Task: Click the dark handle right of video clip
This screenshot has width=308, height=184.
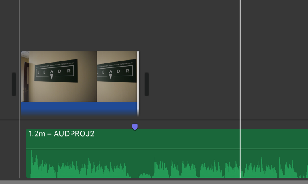Action: [147, 84]
